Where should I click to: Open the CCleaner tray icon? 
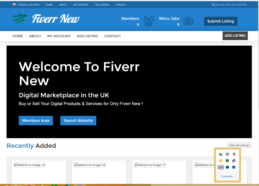click(234, 154)
